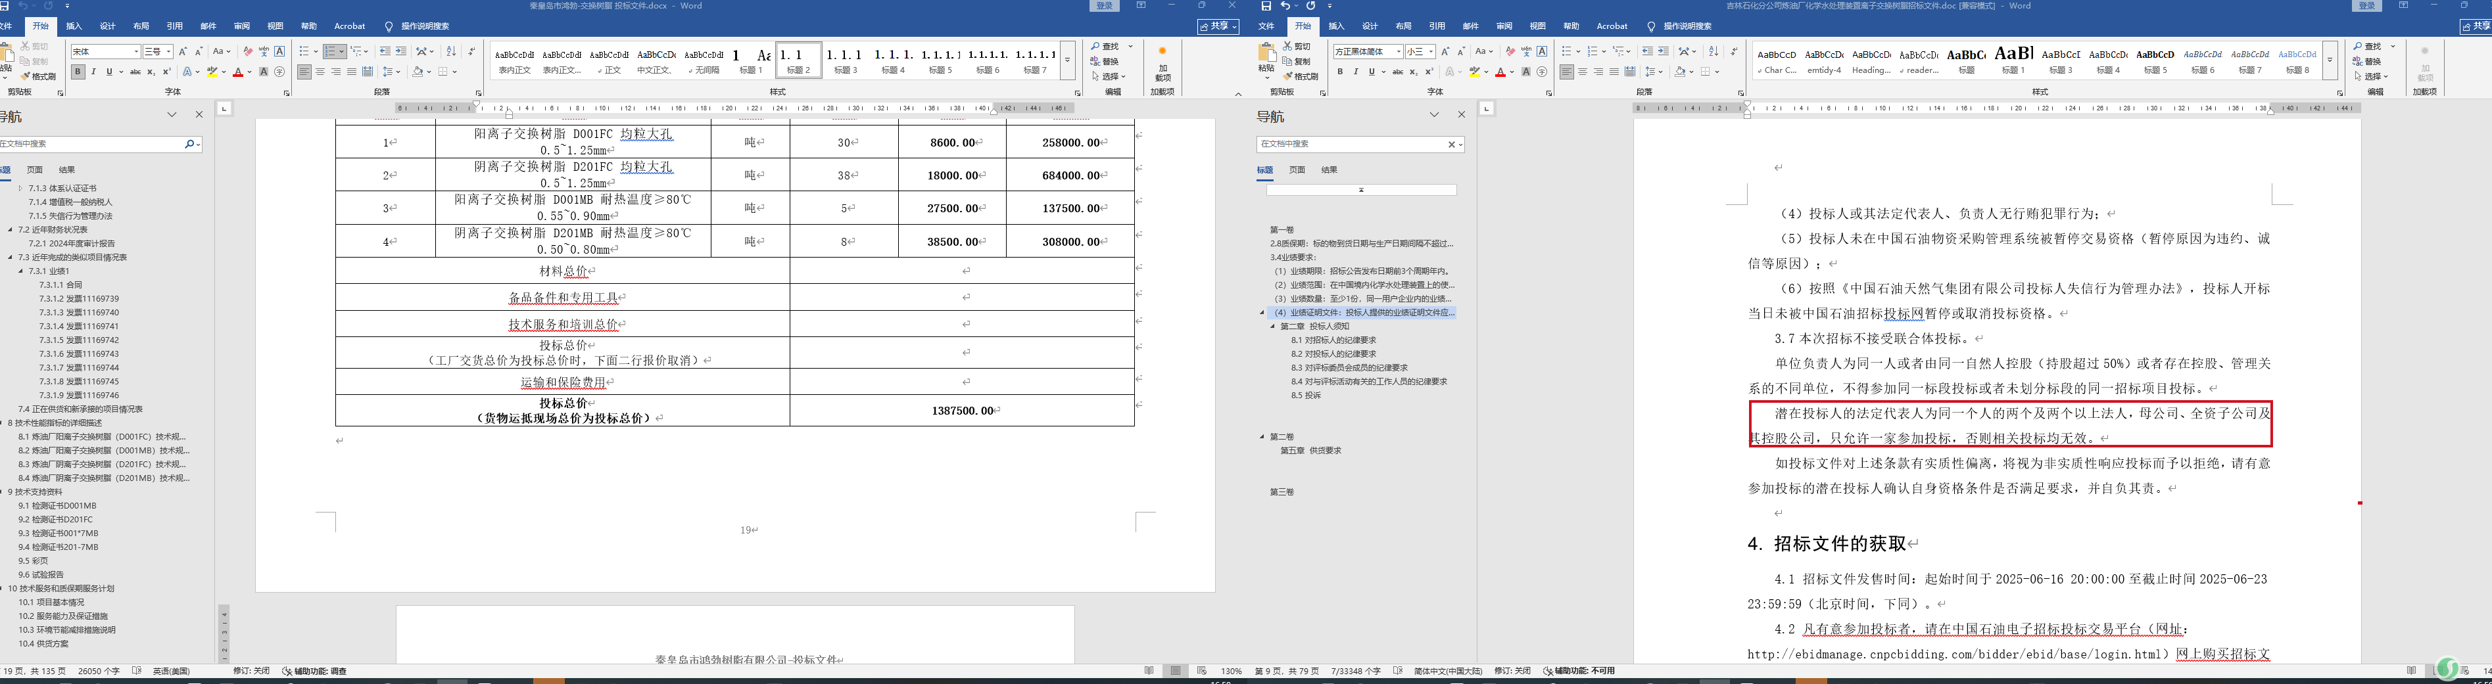Open the 审阅 tab in 秦皇岛 document window
Viewport: 2492px width, 684px height.
click(x=242, y=26)
